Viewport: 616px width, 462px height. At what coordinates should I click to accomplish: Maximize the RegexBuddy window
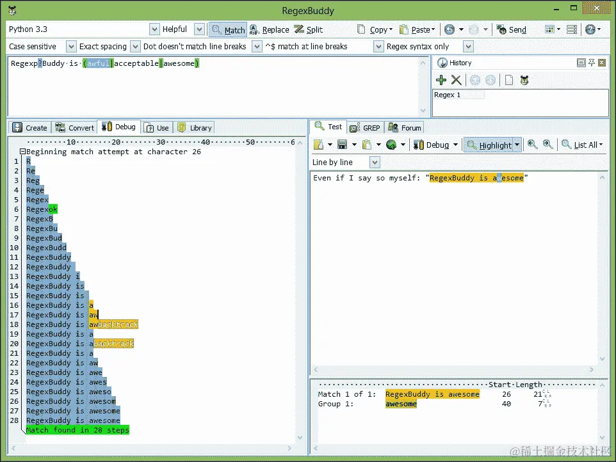[x=574, y=8]
